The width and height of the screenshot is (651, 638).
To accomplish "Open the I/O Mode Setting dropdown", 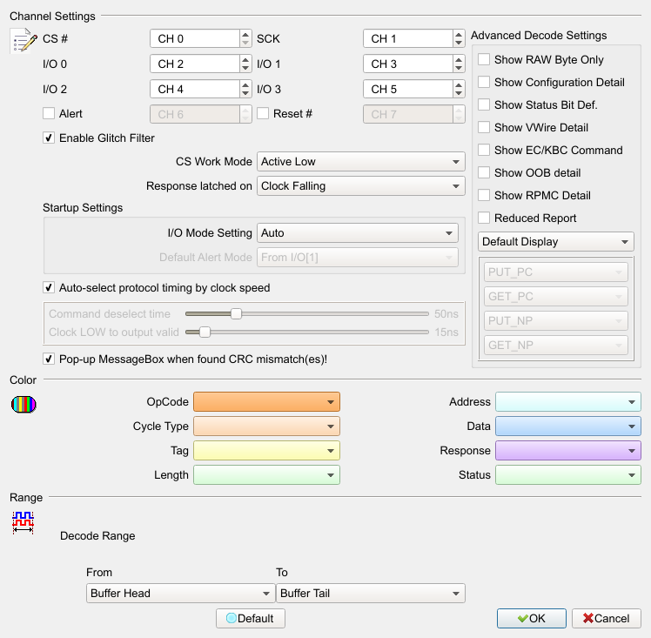I will point(358,233).
